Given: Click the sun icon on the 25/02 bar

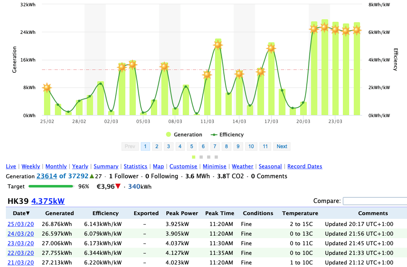Looking at the screenshot, I should click(x=47, y=87).
